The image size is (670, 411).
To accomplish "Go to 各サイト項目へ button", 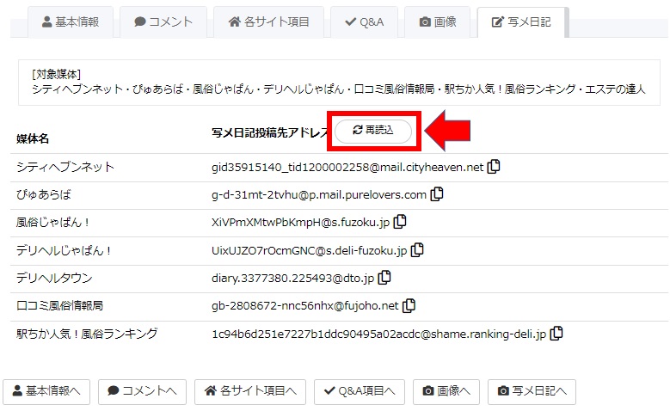I will click(x=250, y=391).
